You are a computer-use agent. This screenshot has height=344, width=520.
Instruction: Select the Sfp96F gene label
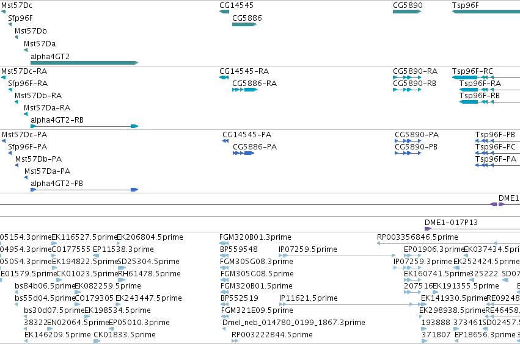[21, 18]
